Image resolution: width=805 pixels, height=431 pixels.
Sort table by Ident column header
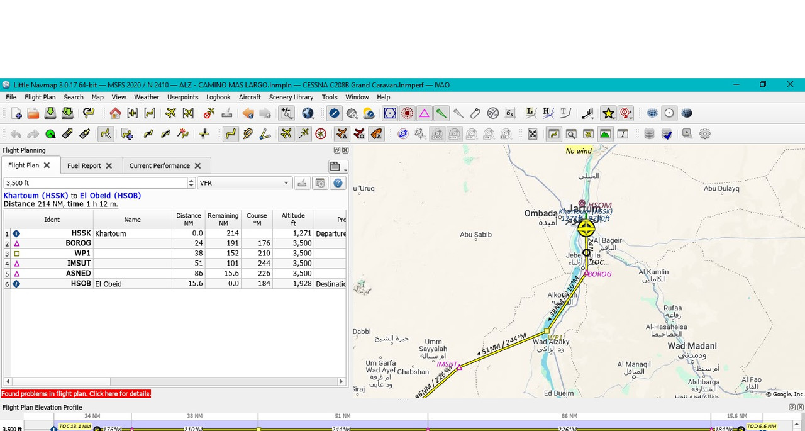coord(52,220)
